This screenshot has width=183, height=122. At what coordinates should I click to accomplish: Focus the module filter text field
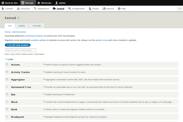click(x=20, y=50)
